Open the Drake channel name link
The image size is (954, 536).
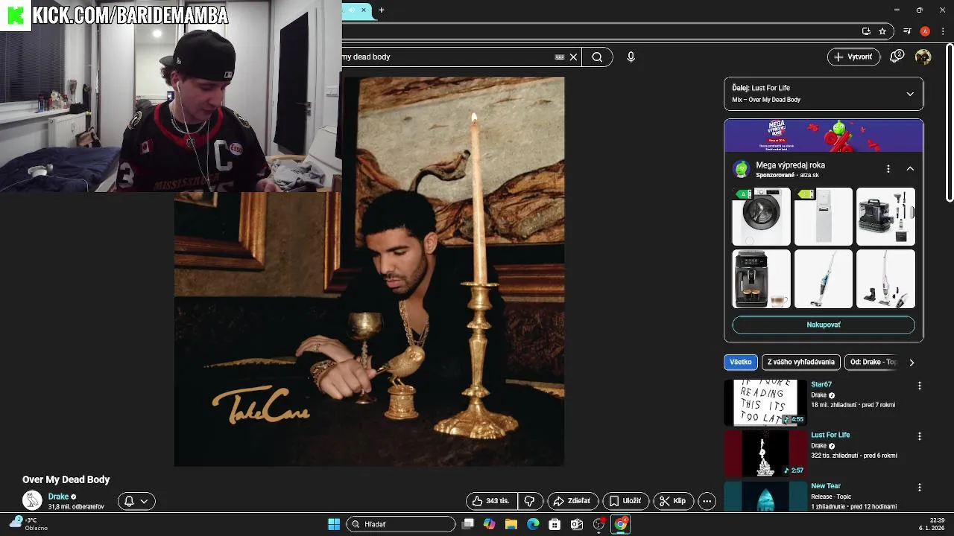(x=58, y=497)
